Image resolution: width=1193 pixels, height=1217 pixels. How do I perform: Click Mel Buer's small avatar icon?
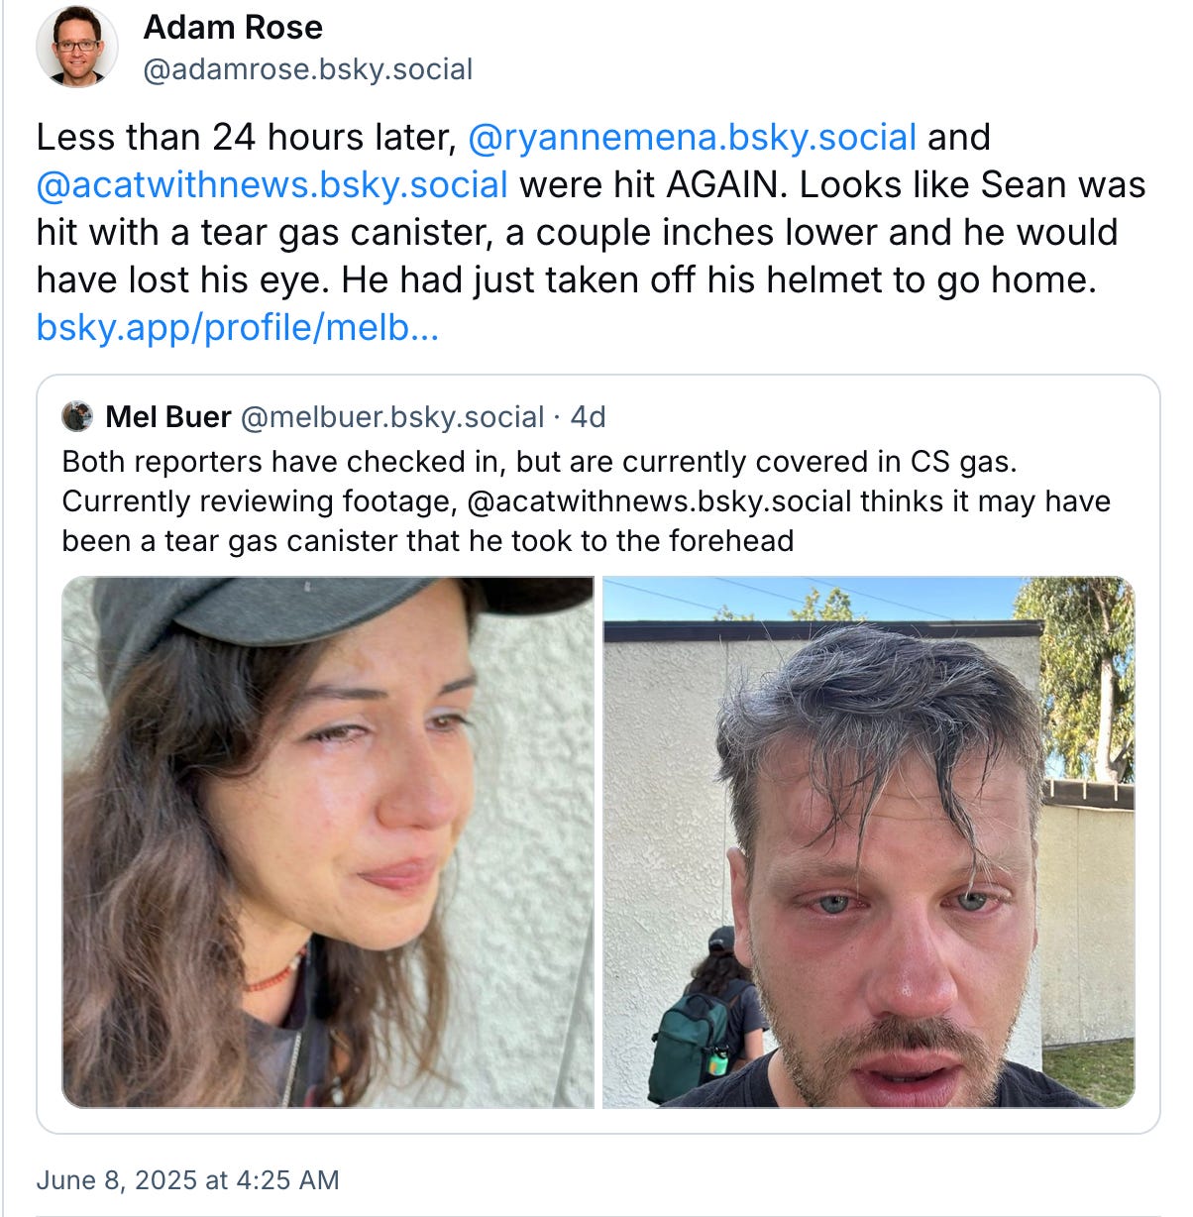coord(77,417)
